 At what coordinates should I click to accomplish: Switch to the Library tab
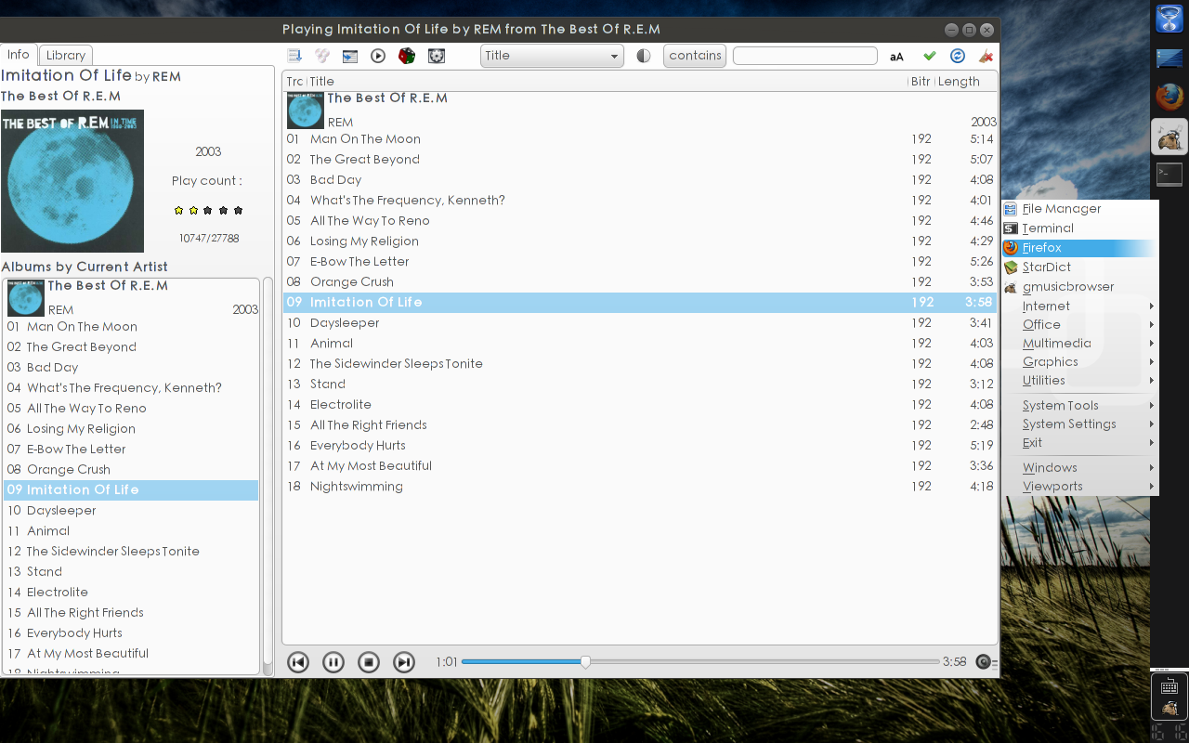point(66,56)
